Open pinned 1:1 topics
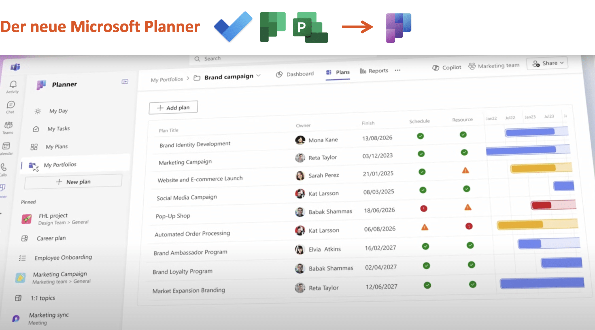 click(43, 298)
